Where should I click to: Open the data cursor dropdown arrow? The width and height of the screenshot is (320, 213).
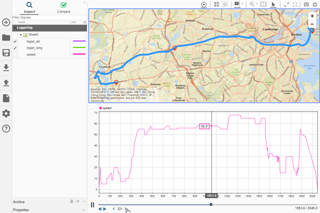pyautogui.click(x=242, y=4)
